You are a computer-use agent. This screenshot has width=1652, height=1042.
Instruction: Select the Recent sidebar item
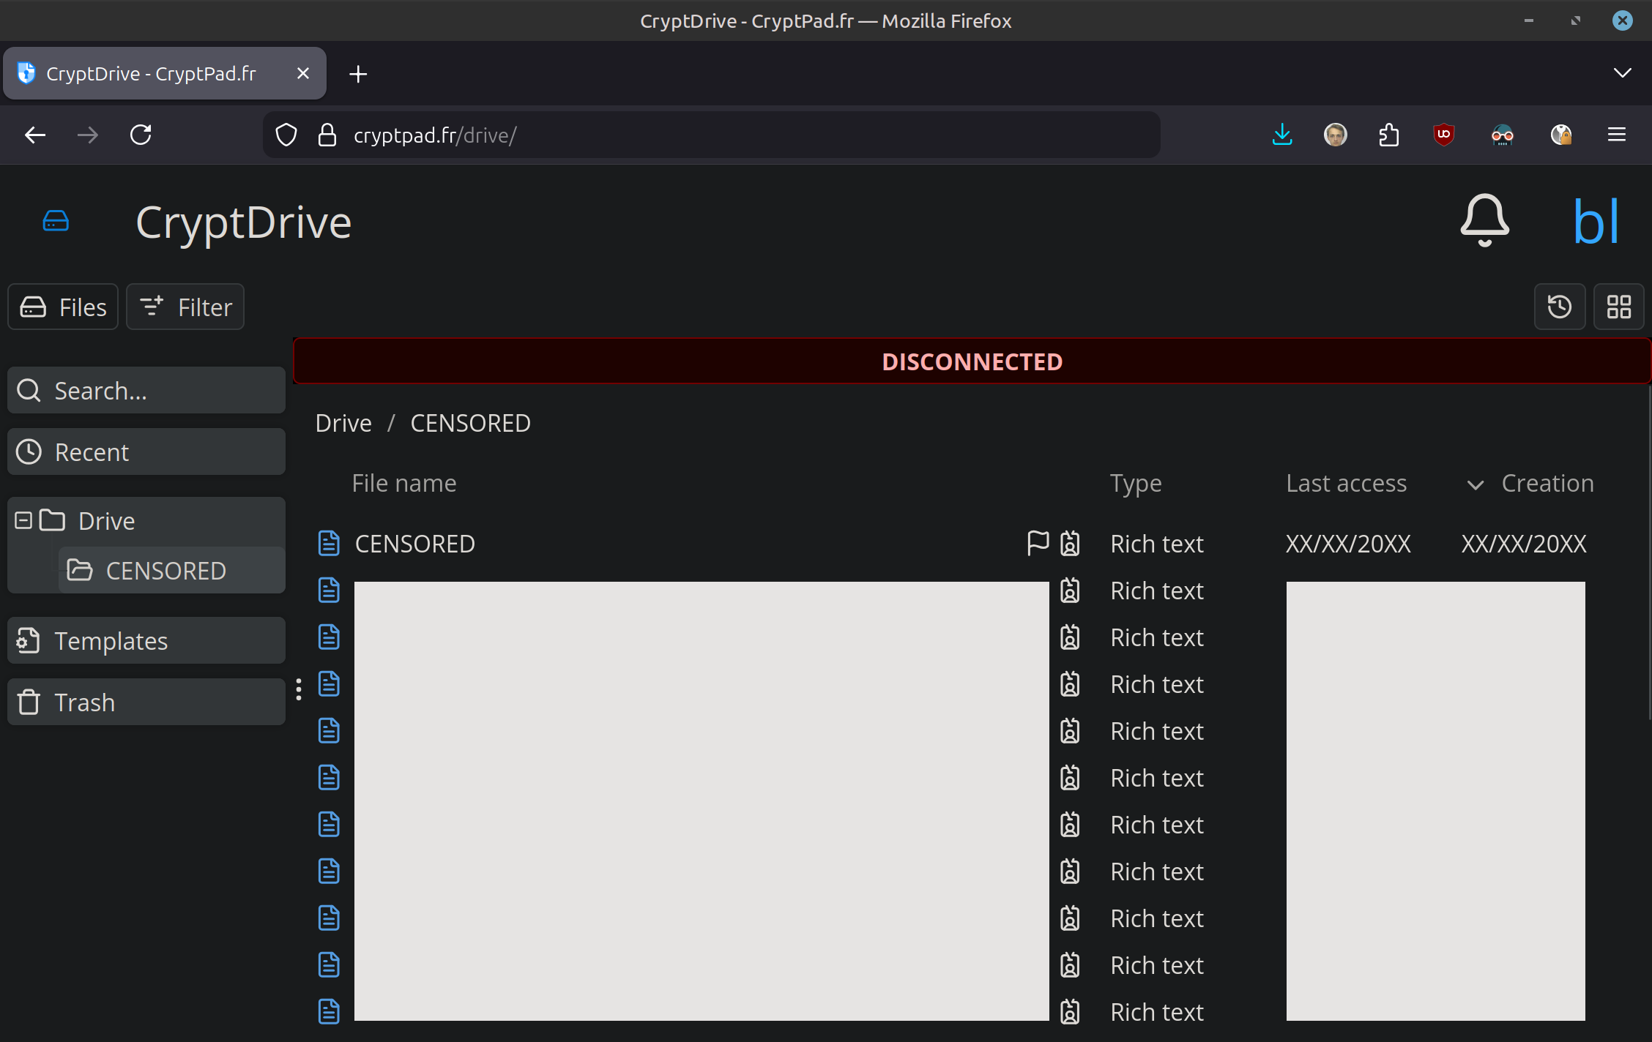tap(146, 452)
